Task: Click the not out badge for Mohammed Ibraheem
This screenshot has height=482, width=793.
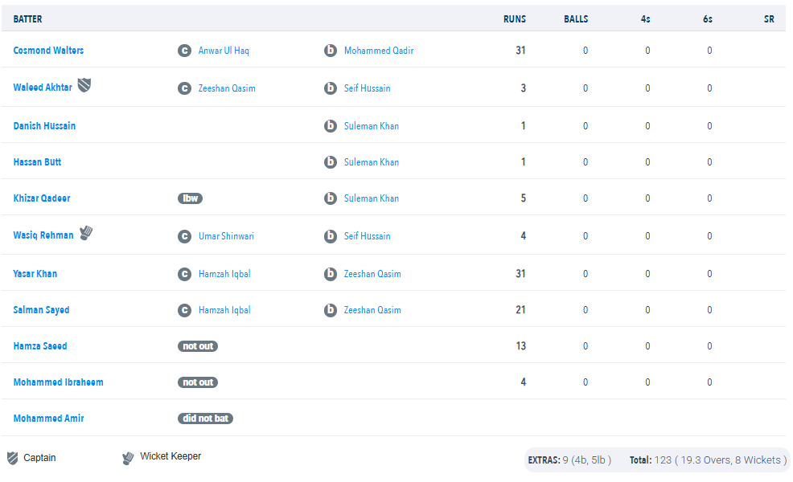Action: point(198,382)
